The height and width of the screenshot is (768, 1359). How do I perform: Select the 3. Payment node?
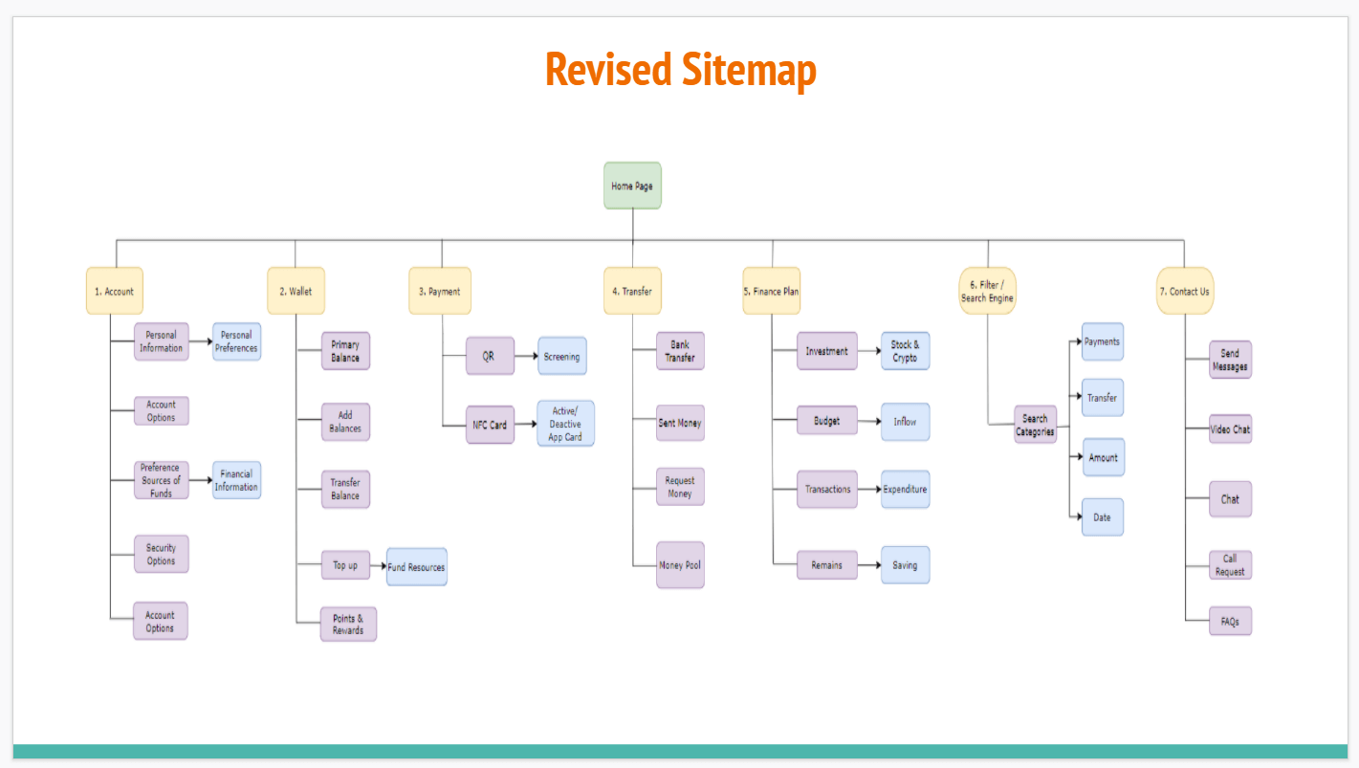[440, 291]
